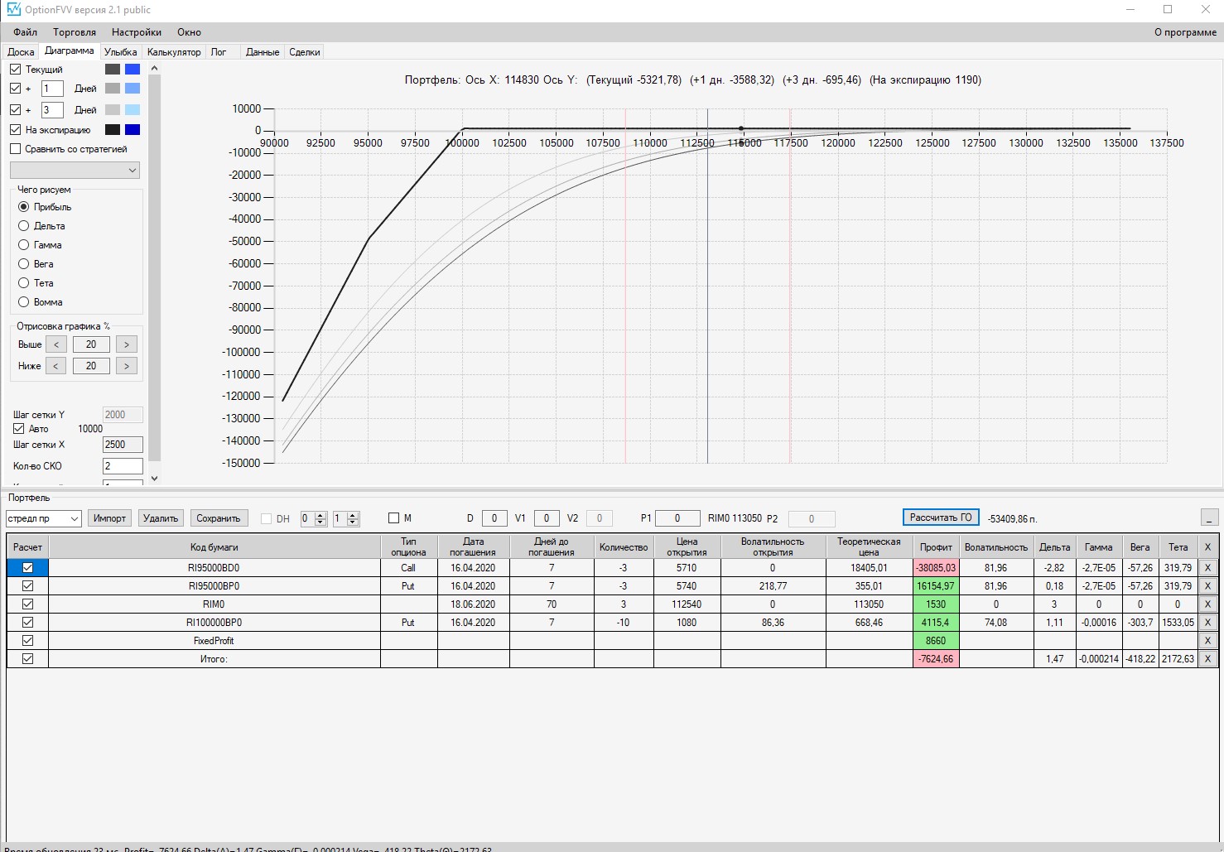Click the Профит column header
This screenshot has height=852, width=1224.
tap(936, 547)
